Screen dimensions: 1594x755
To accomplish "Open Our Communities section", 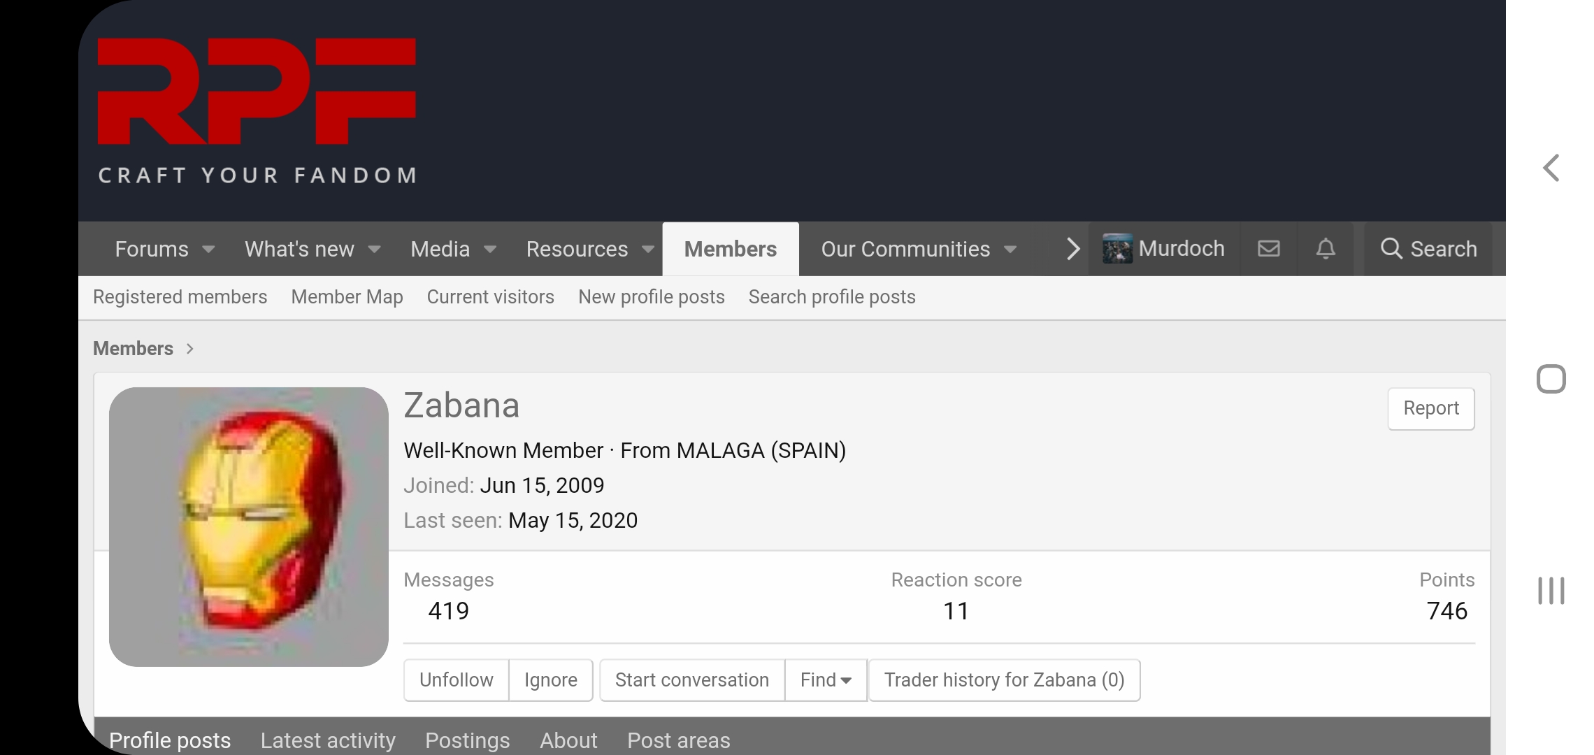I will [x=905, y=250].
